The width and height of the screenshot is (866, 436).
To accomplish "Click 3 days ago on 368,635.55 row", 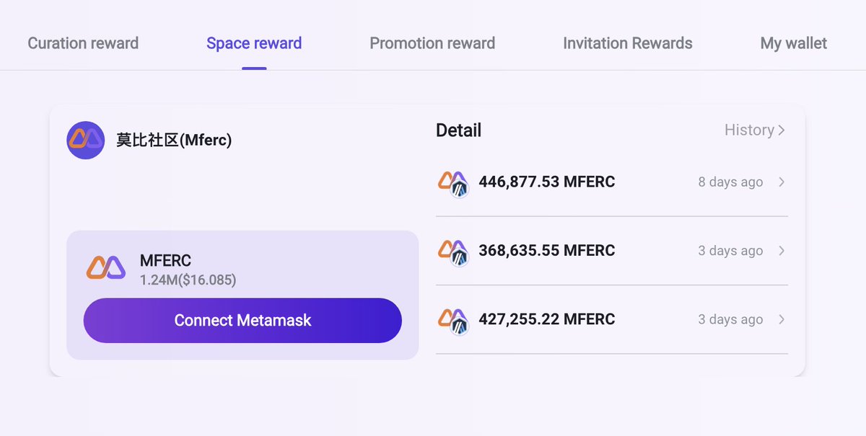I will coord(730,251).
